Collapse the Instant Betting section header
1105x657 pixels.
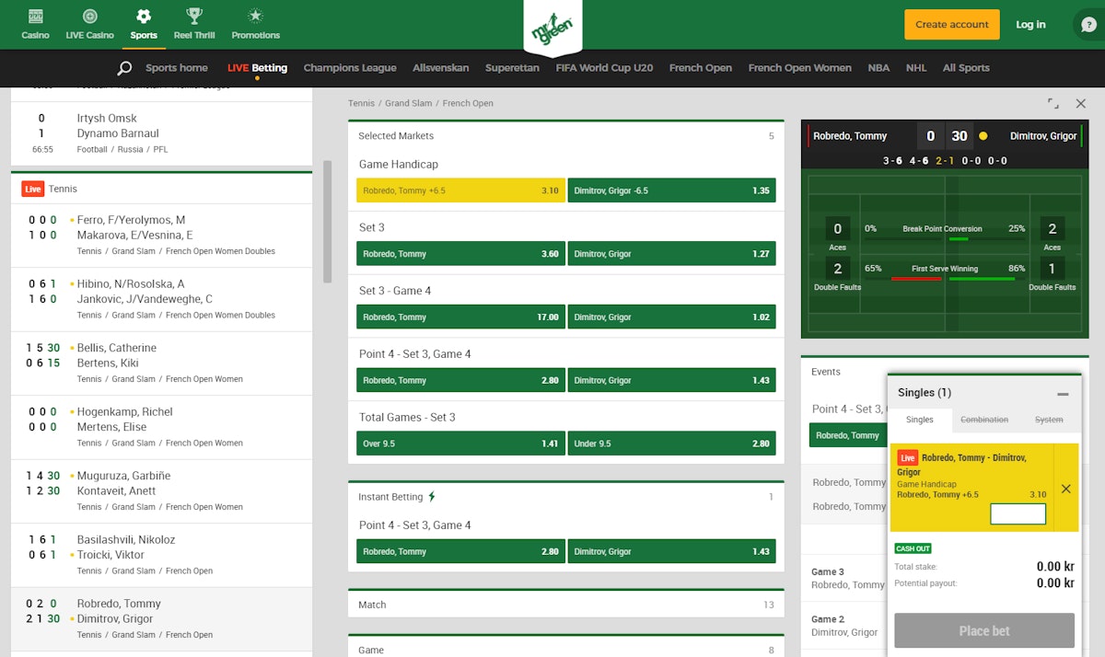(566, 497)
